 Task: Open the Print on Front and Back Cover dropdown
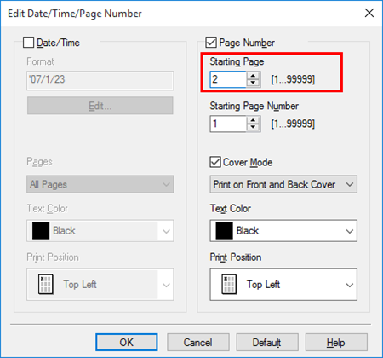pyautogui.click(x=283, y=184)
